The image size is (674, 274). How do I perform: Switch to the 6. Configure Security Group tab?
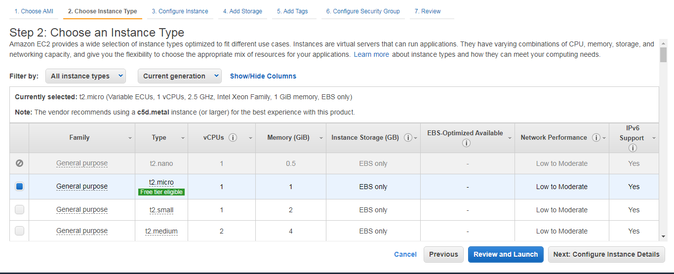pyautogui.click(x=362, y=11)
